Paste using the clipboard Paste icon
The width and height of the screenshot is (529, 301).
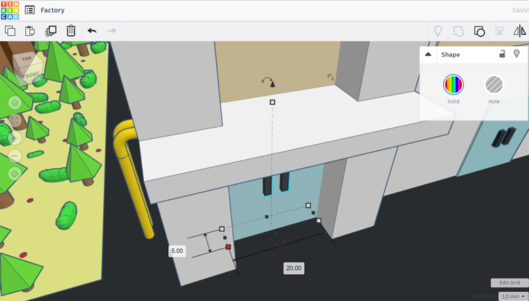(30, 31)
